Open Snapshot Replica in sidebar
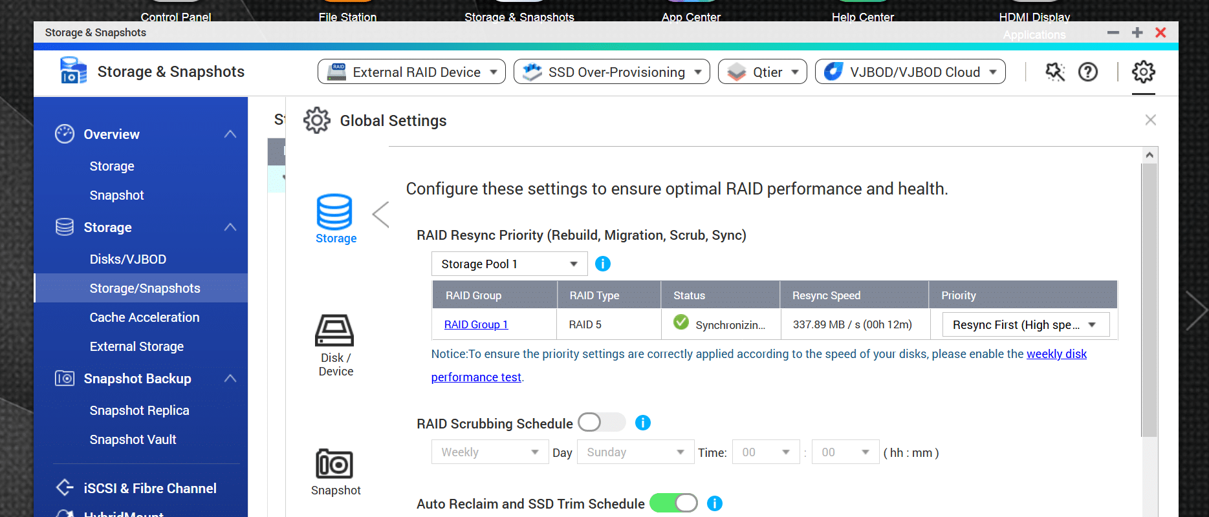This screenshot has height=517, width=1209. [139, 410]
